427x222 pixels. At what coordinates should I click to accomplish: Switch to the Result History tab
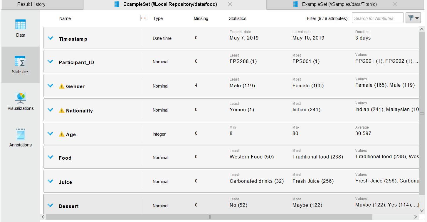point(31,4)
